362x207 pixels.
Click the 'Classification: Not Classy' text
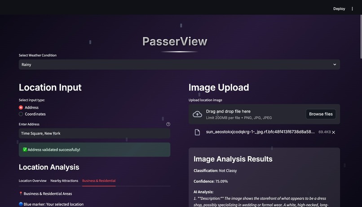coord(215,171)
